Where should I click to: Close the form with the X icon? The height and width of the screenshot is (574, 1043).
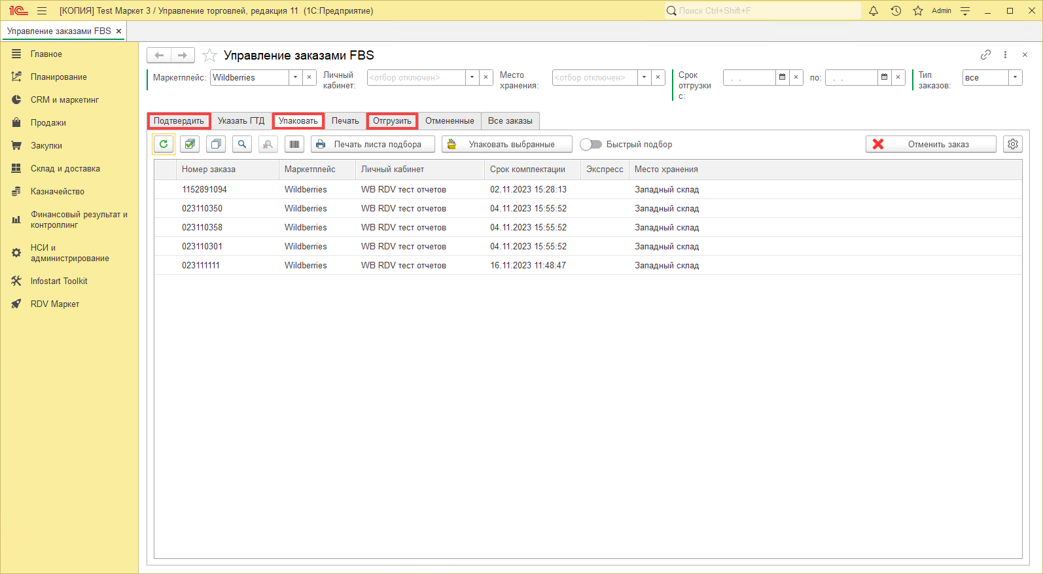click(1025, 54)
